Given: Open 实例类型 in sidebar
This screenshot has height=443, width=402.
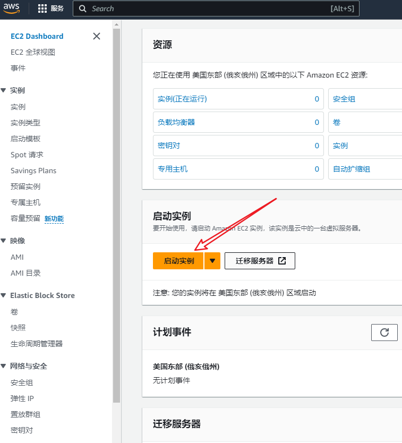Looking at the screenshot, I should click(x=25, y=123).
